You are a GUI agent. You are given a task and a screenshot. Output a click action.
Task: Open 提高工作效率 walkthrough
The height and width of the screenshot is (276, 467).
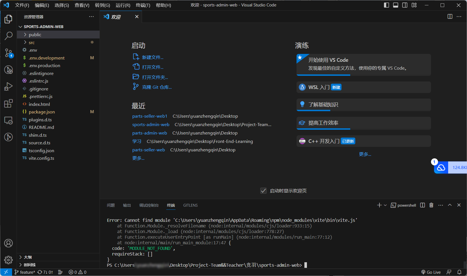[x=363, y=123]
